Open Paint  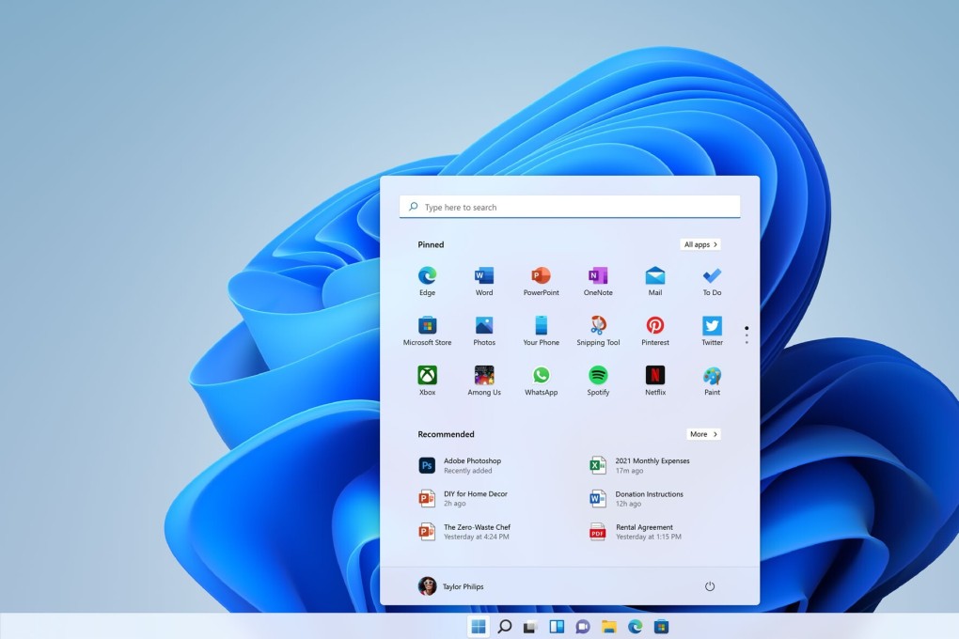pyautogui.click(x=712, y=373)
